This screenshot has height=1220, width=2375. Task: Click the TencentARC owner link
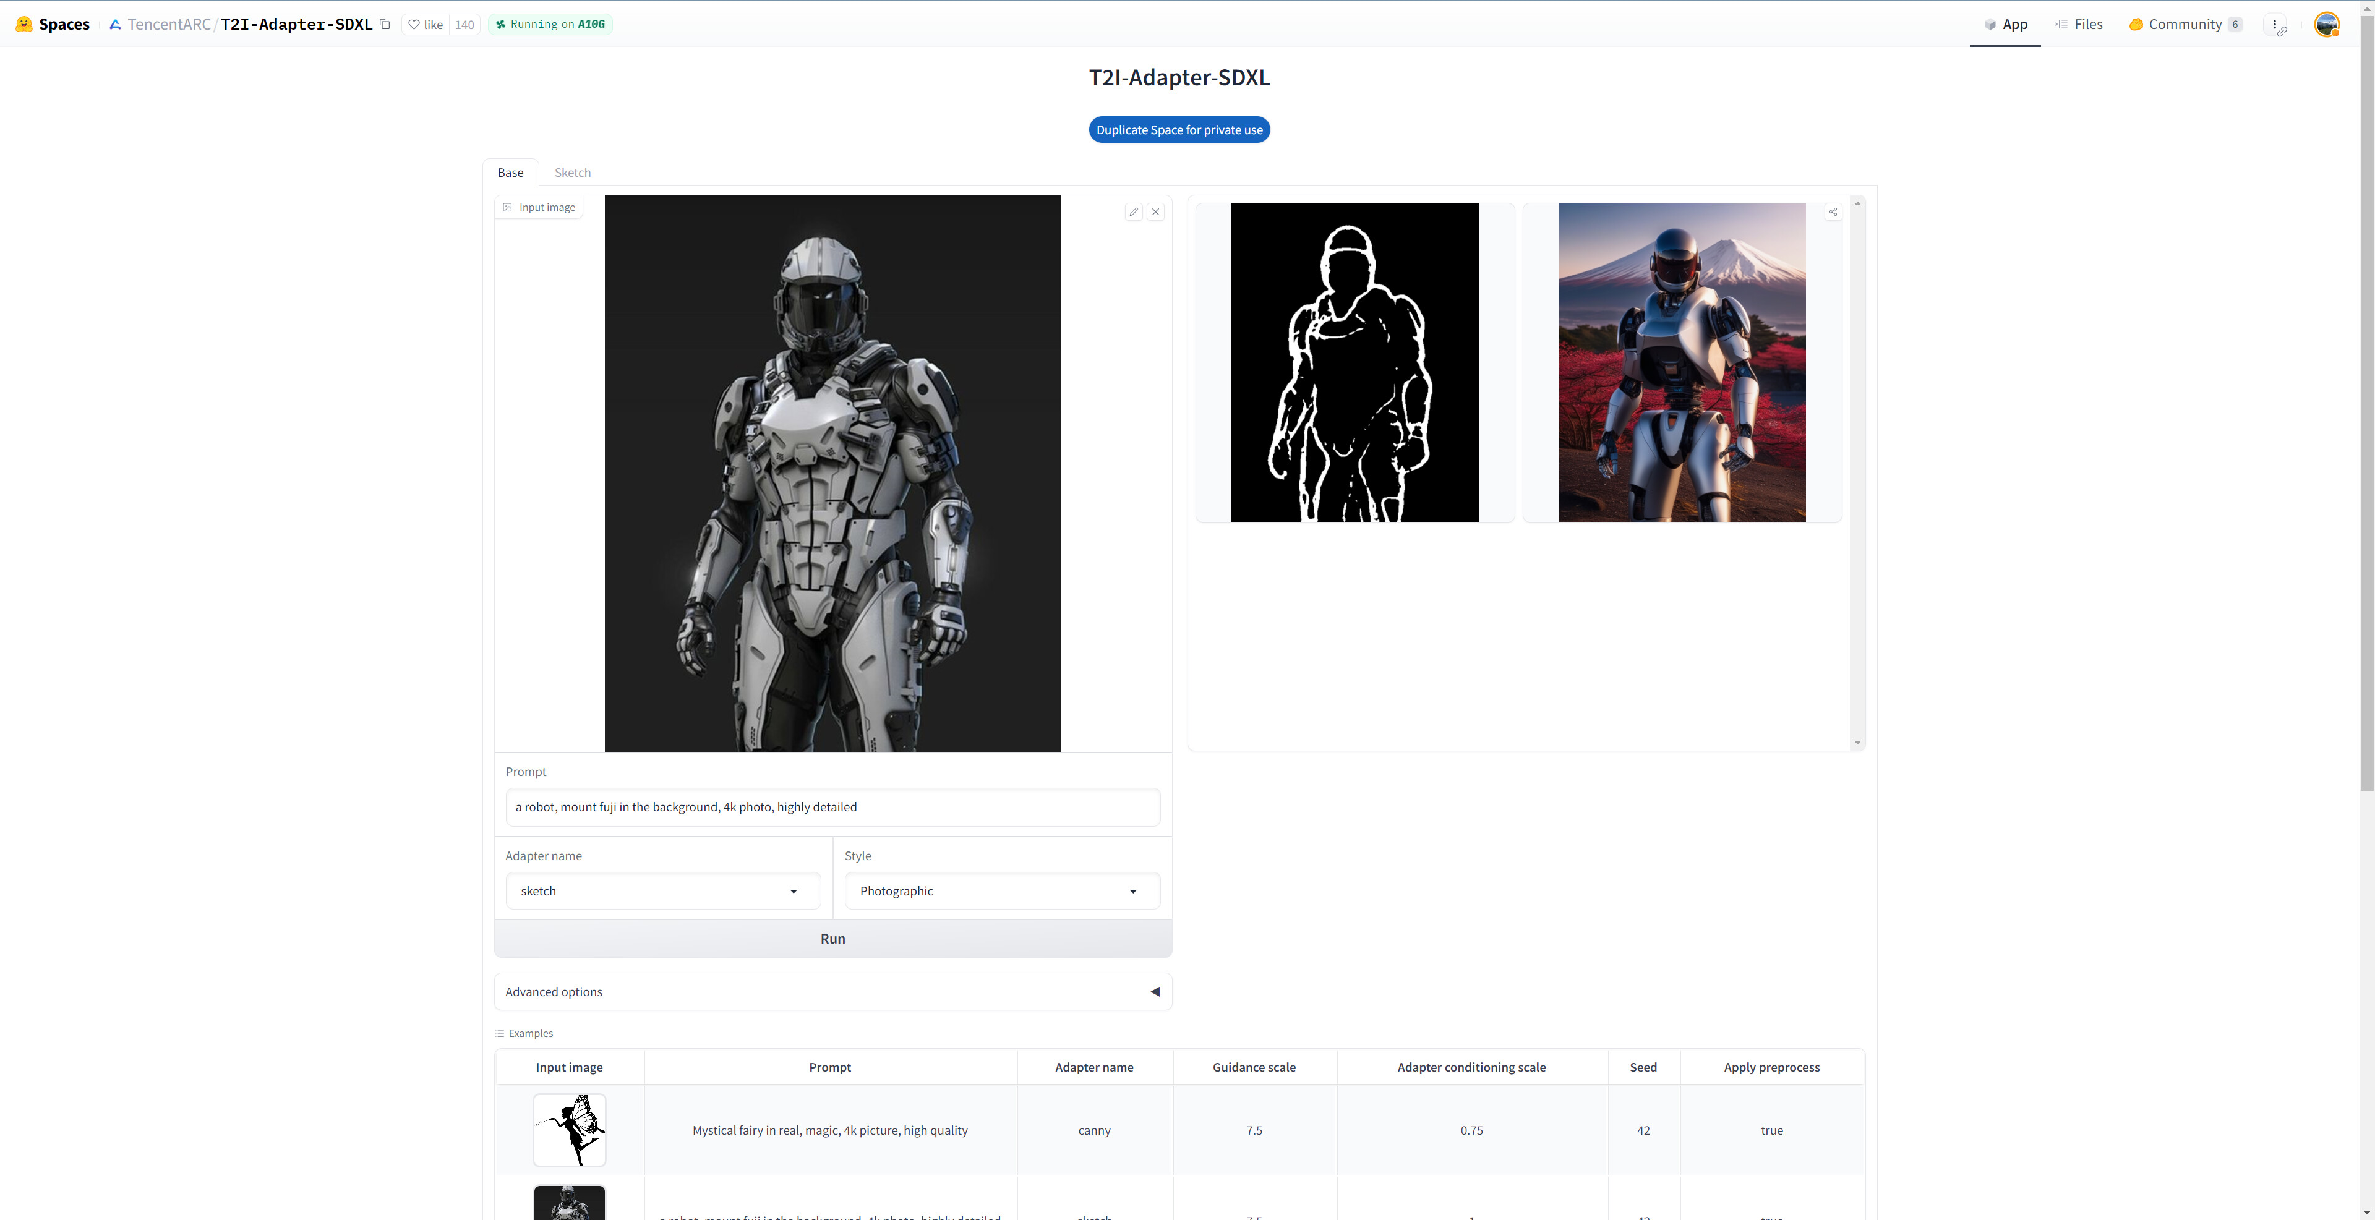pyautogui.click(x=169, y=25)
